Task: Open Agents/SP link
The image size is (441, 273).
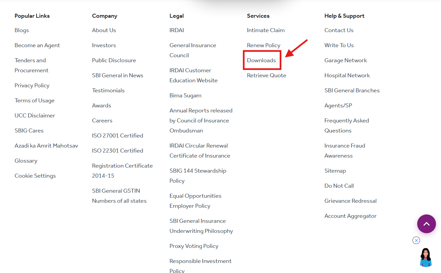Action: [338, 105]
